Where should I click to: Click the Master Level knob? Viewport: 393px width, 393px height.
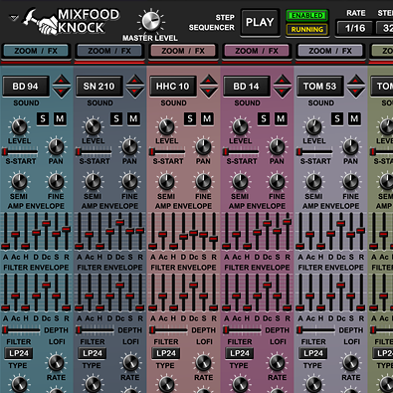150,21
